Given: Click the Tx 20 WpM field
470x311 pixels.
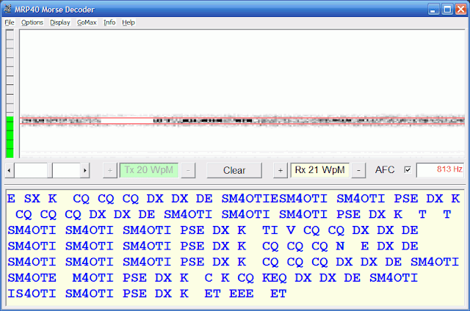Looking at the screenshot, I should coord(149,170).
